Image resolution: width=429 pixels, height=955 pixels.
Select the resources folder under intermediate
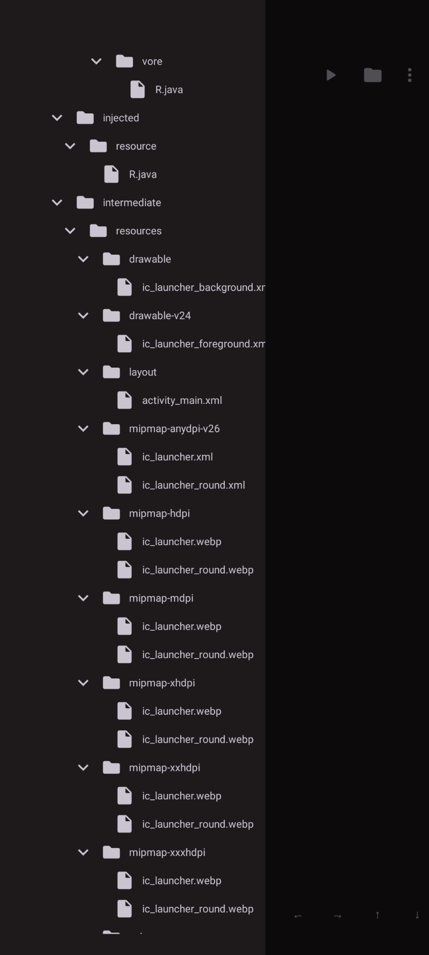click(x=139, y=231)
